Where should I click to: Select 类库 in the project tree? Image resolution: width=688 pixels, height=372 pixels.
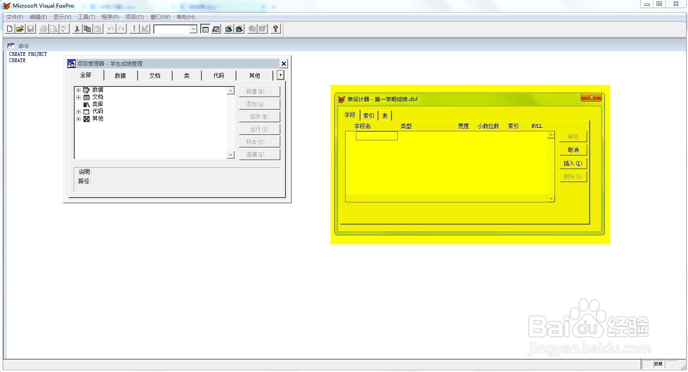tap(98, 104)
